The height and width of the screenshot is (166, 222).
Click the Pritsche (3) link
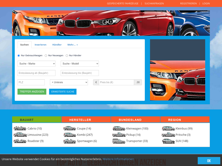(x=183, y=135)
